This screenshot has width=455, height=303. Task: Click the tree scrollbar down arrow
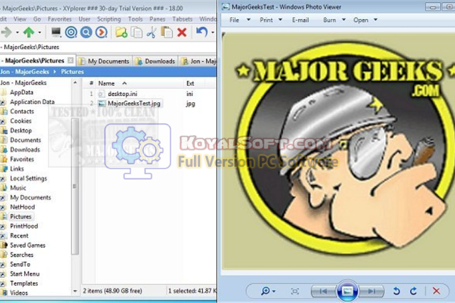(75, 291)
